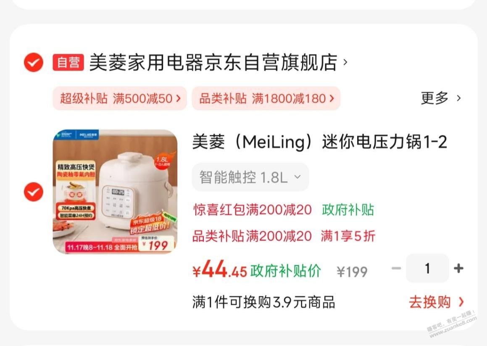This screenshot has height=346, width=487.
Task: Click the quantity field showing 1
Action: tap(427, 268)
